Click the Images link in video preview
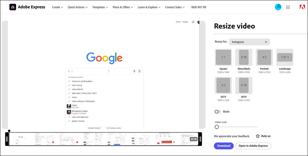The image size is (308, 156). pyautogui.click(x=185, y=22)
